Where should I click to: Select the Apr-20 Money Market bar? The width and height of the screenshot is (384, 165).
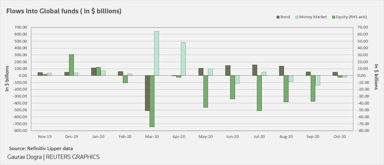[183, 59]
